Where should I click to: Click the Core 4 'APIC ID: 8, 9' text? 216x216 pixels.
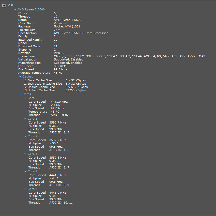(x=59, y=185)
